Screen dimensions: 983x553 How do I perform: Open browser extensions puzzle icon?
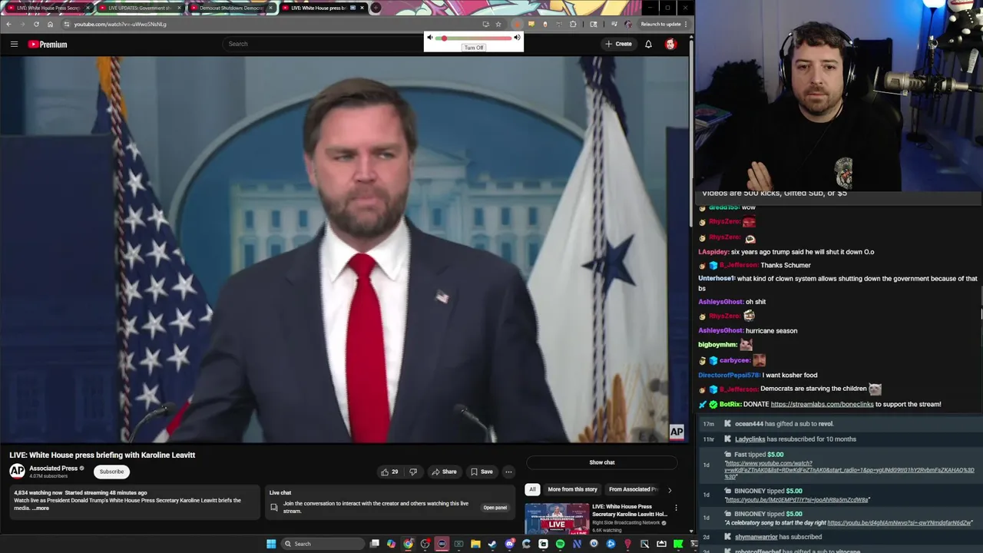573,24
